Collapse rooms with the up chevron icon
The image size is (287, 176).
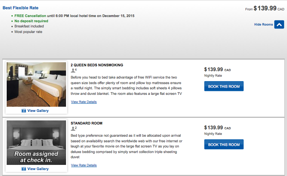point(279,24)
